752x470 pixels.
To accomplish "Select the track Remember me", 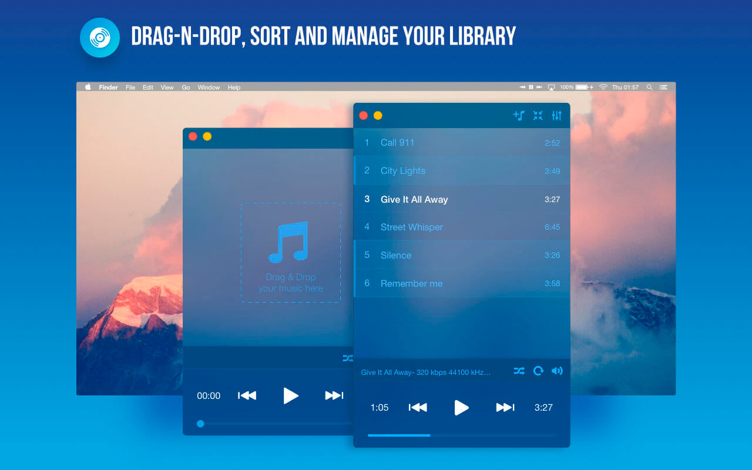I will coord(462,283).
